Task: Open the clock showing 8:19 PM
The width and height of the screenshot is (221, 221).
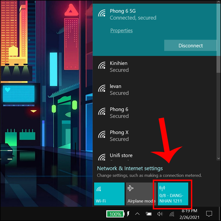Action: [x=189, y=211]
